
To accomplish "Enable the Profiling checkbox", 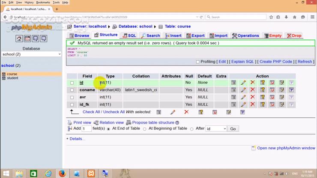I will [x=198, y=62].
